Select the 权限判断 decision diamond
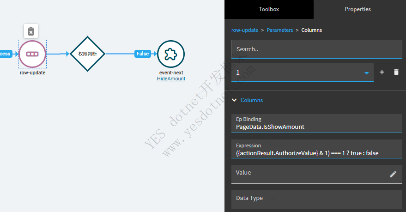Viewport: 406px width, 212px height. (87, 54)
